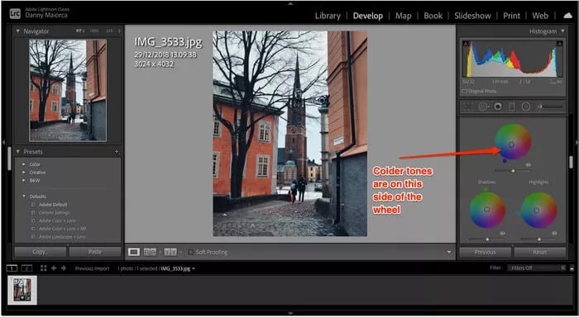
Task: Go back with the filmstrip left arrow
Action: coord(54,268)
